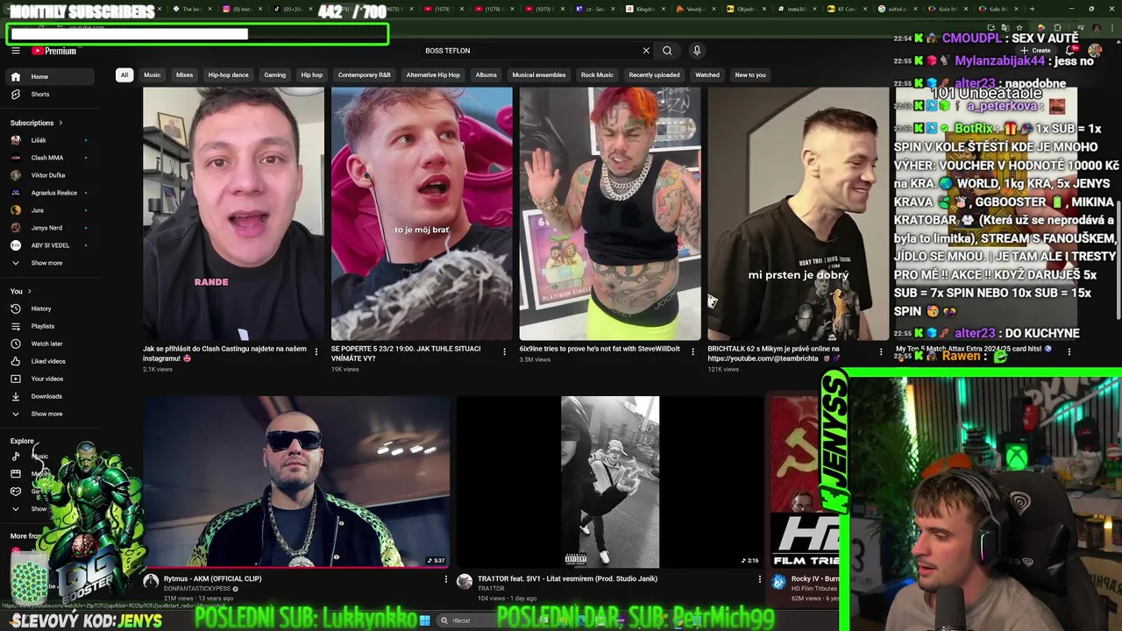Open Home in the sidebar
This screenshot has height=631, width=1122.
pyautogui.click(x=51, y=76)
